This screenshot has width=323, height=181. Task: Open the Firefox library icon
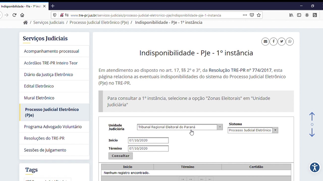[291, 15]
